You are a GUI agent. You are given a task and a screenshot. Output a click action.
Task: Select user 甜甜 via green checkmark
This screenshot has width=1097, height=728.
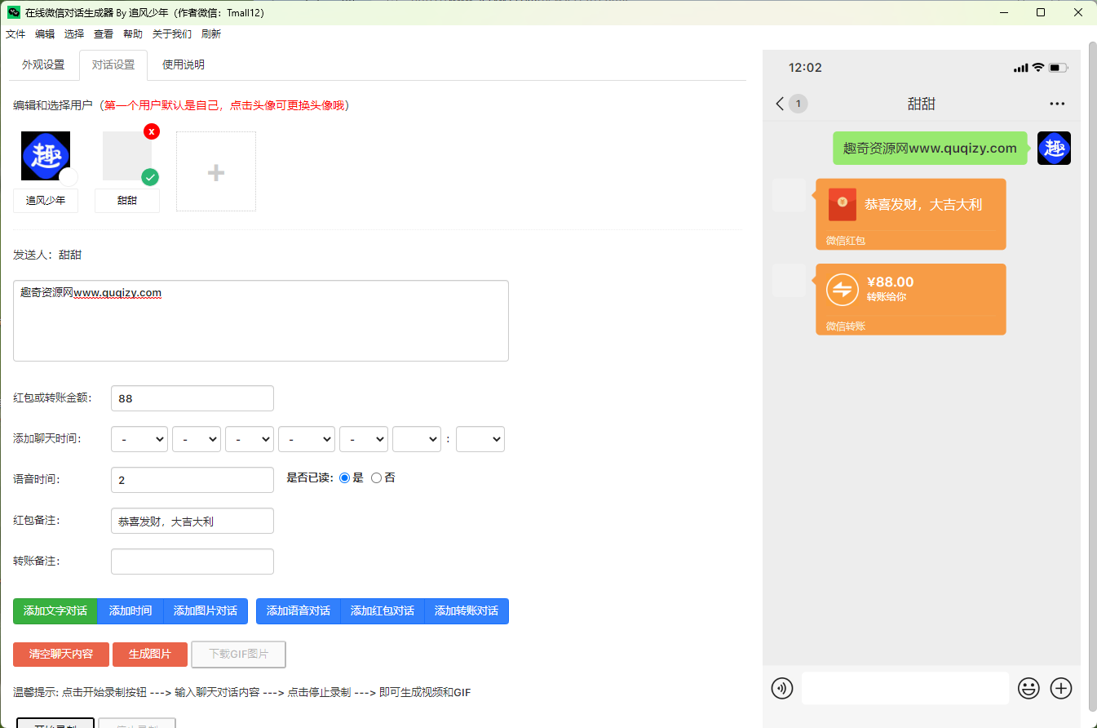coord(150,177)
